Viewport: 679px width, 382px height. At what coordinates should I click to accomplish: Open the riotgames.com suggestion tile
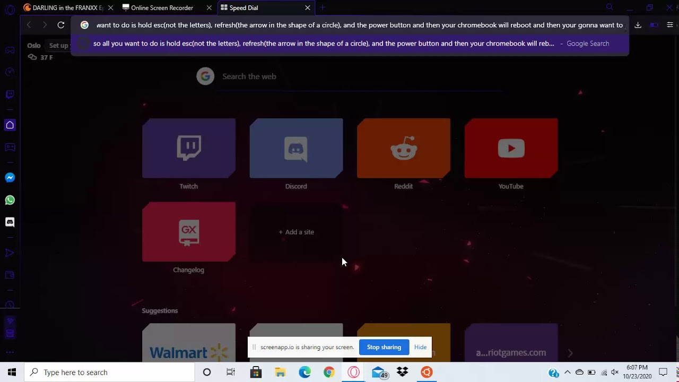click(x=511, y=343)
